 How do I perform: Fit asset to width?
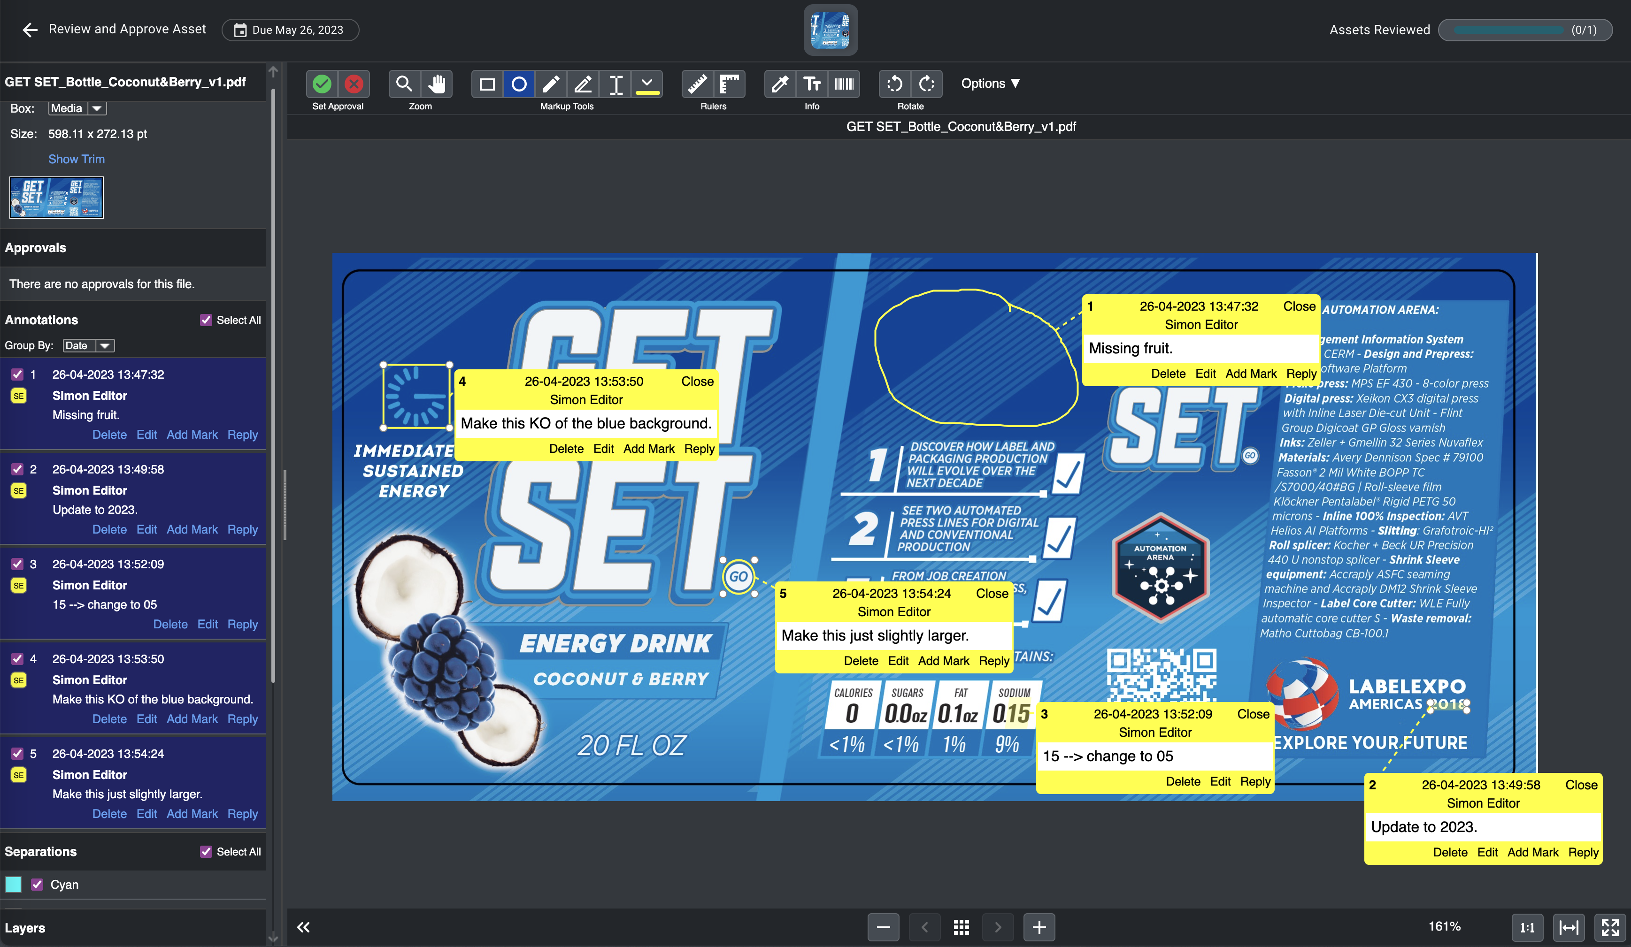point(1569,927)
